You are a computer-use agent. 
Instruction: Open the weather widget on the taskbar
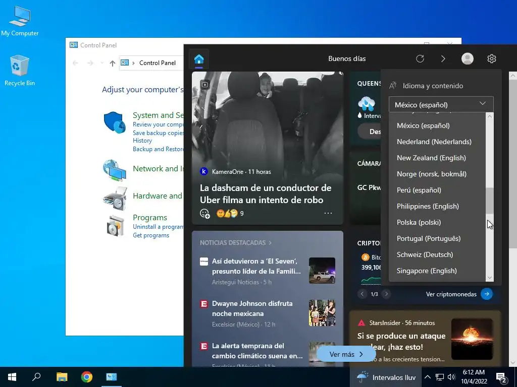pyautogui.click(x=386, y=377)
